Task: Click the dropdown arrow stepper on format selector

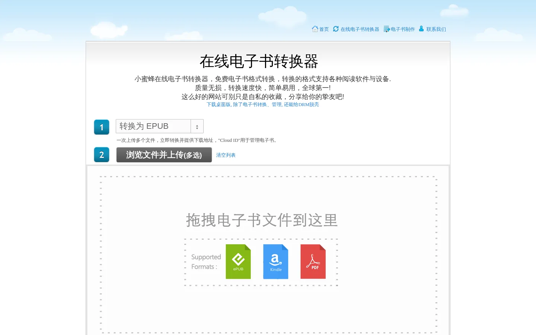Action: pyautogui.click(x=197, y=127)
